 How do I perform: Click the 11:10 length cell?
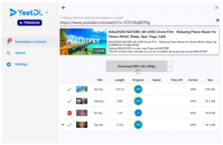point(119,125)
